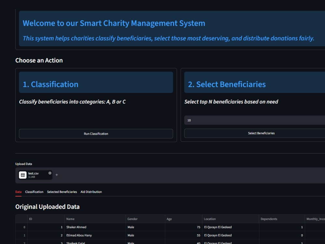Click the Gender column header
This screenshot has width=325, height=244.
145,219
